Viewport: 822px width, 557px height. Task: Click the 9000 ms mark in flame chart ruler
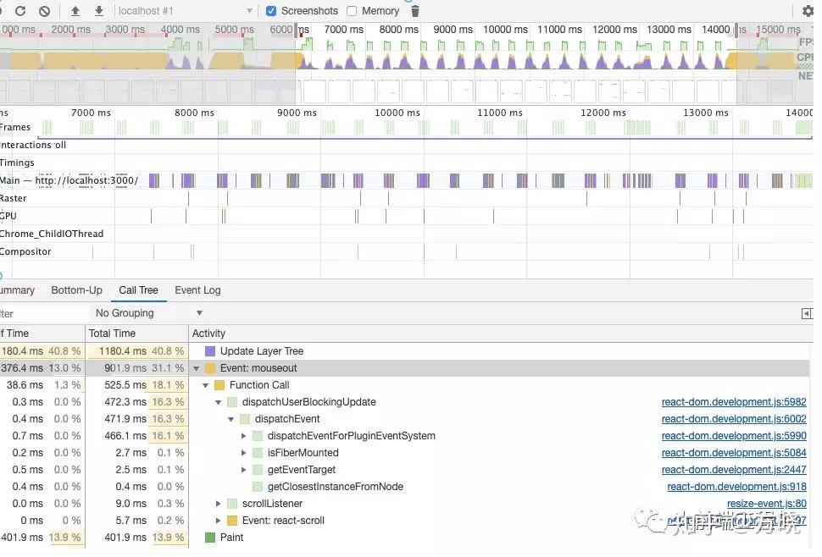[x=297, y=113]
